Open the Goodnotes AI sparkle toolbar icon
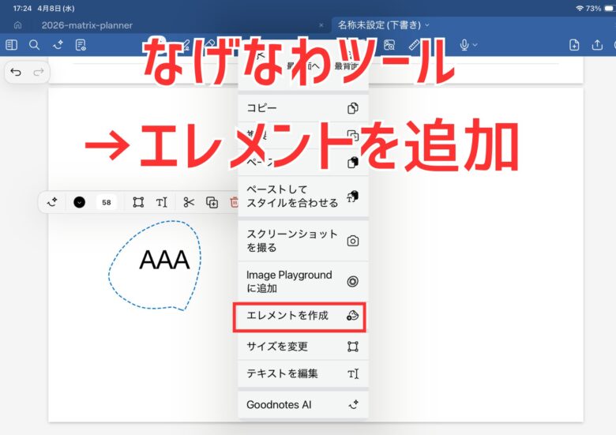Viewport: 616px width, 435px height. click(58, 45)
